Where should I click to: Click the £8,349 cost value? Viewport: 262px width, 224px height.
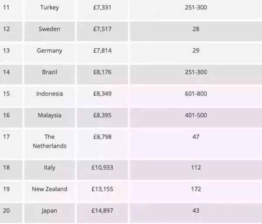pos(102,94)
